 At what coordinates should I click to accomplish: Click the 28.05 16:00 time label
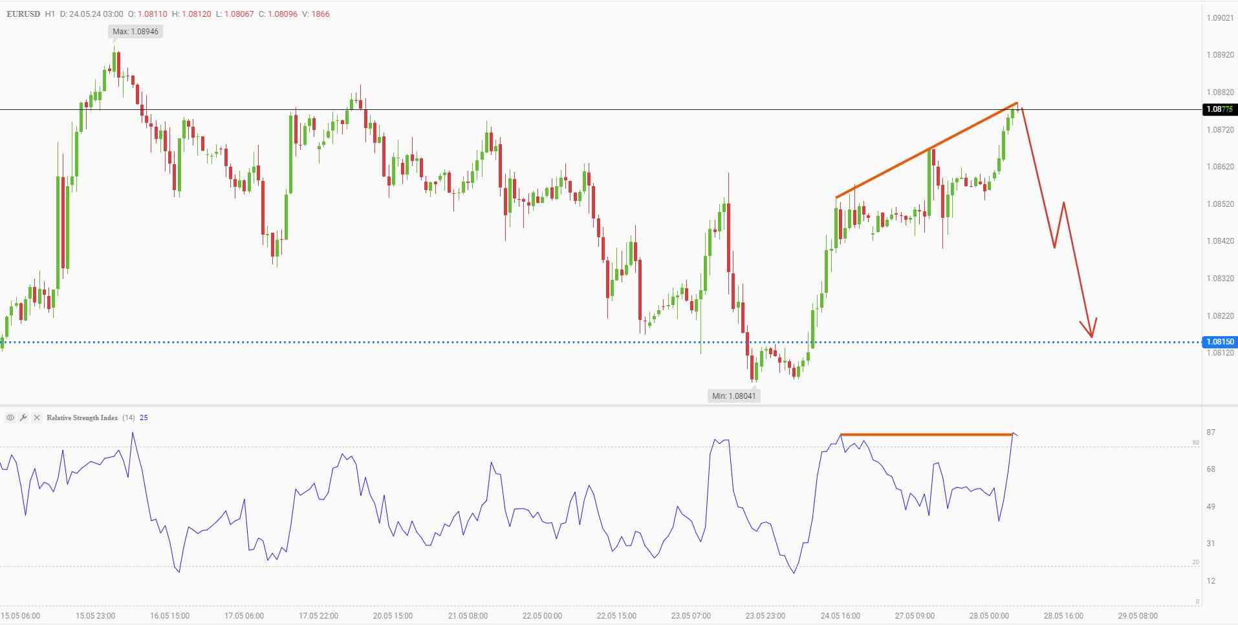(1063, 616)
